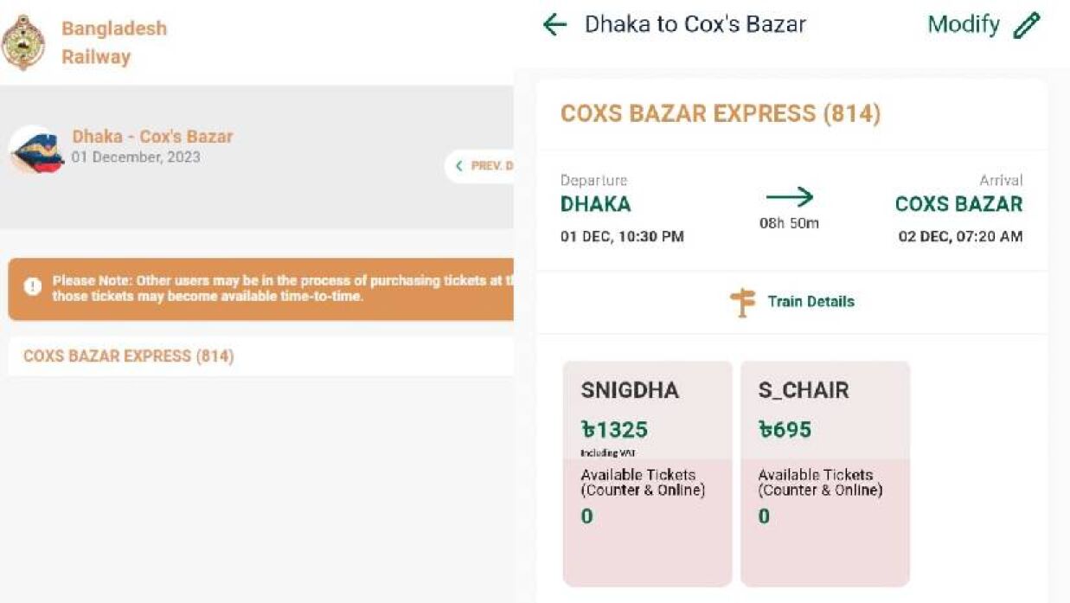Viewport: 1070px width, 603px height.
Task: Click the train thumbnail beside Dhaka - Cox's Bazar
Action: tap(35, 147)
